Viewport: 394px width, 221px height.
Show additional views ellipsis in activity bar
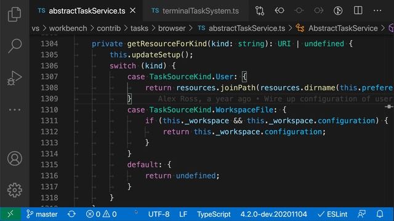15,110
